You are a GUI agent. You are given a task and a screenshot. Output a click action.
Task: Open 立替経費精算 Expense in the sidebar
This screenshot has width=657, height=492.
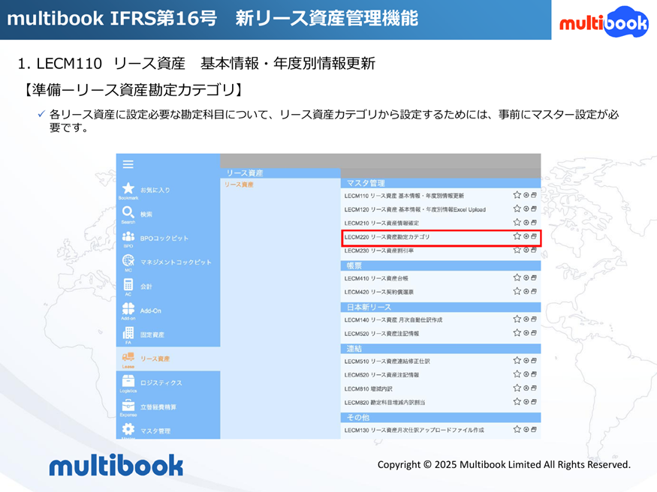pos(149,407)
